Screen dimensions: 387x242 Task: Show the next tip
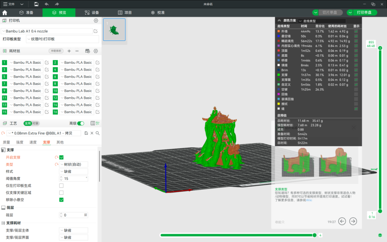coord(353,221)
